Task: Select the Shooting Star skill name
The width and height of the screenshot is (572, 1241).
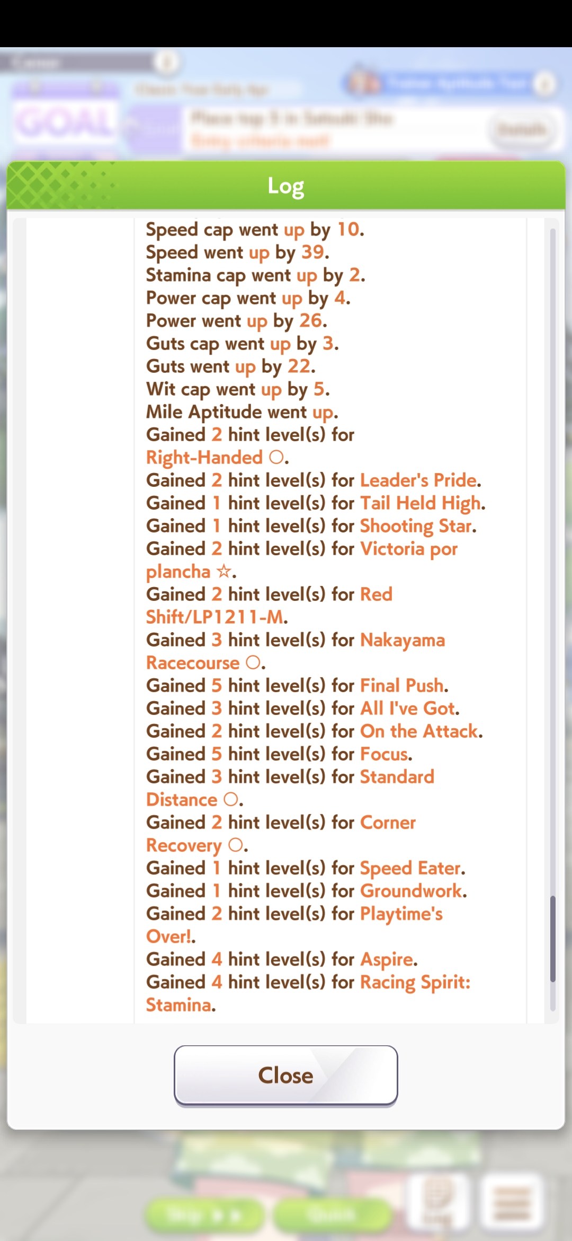Action: point(416,526)
